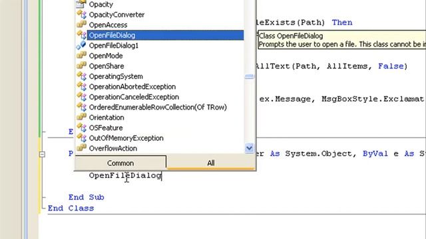Click the Then keyword in code
This screenshot has width=426, height=239.
click(x=342, y=23)
